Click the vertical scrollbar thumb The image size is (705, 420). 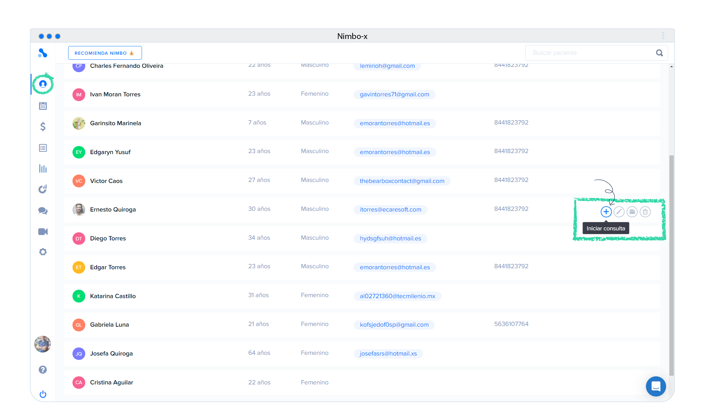pos(671,265)
